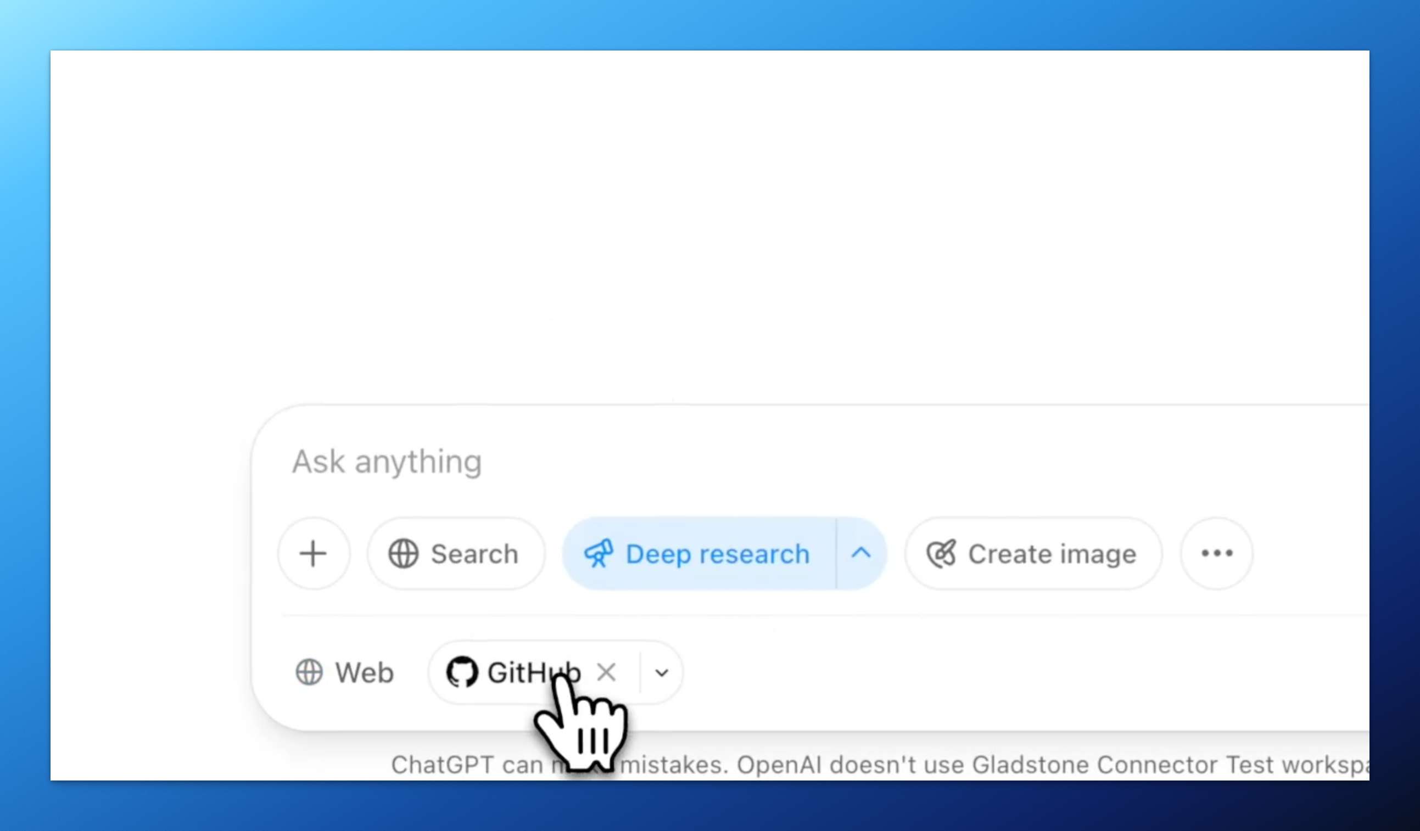Collapse Deep research options with up chevron
This screenshot has width=1420, height=831.
(x=861, y=553)
